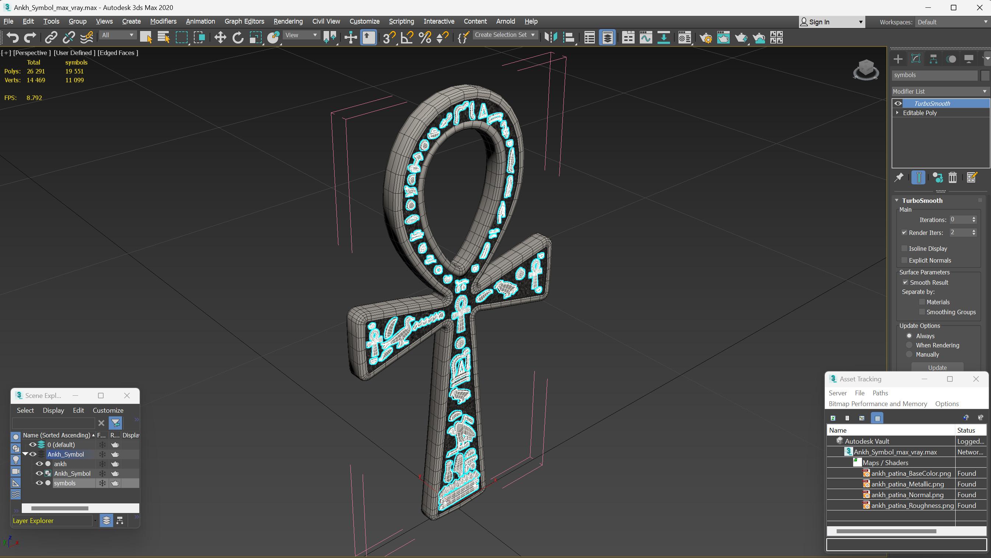Select the Select and Link tool
Image resolution: width=991 pixels, height=558 pixels.
(51, 37)
